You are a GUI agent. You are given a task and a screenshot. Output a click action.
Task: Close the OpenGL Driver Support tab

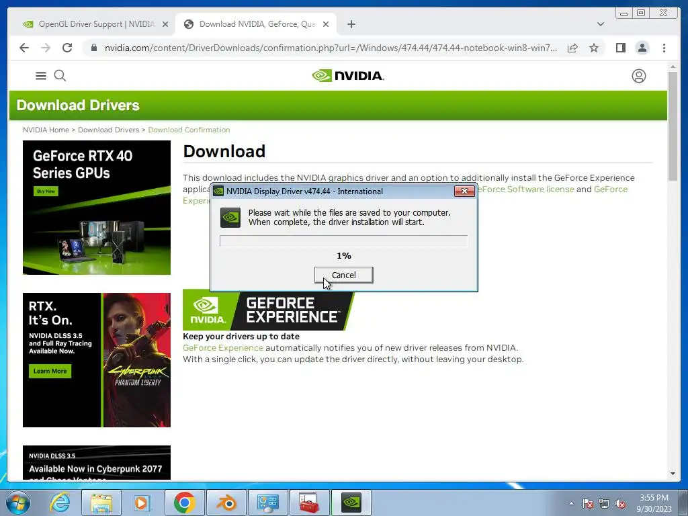[165, 24]
